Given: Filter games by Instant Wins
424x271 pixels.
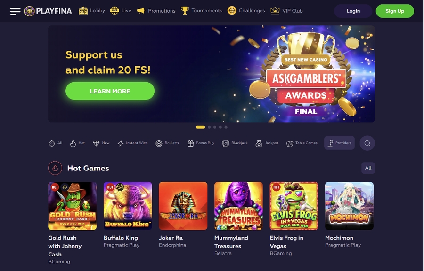Looking at the screenshot, I should (x=132, y=143).
